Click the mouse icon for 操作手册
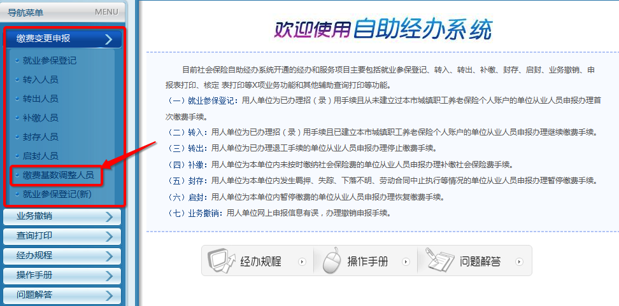Viewport: 619px width, 306px height. point(331,260)
